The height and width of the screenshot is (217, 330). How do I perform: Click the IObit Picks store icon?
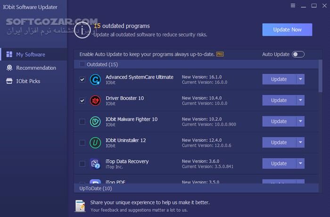(9, 81)
